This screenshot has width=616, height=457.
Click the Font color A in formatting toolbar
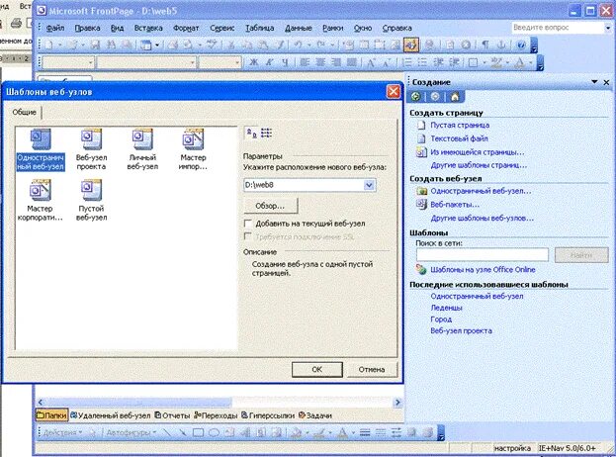click(x=519, y=62)
